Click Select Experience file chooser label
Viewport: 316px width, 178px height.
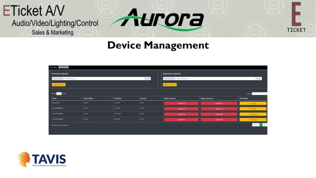pos(169,78)
